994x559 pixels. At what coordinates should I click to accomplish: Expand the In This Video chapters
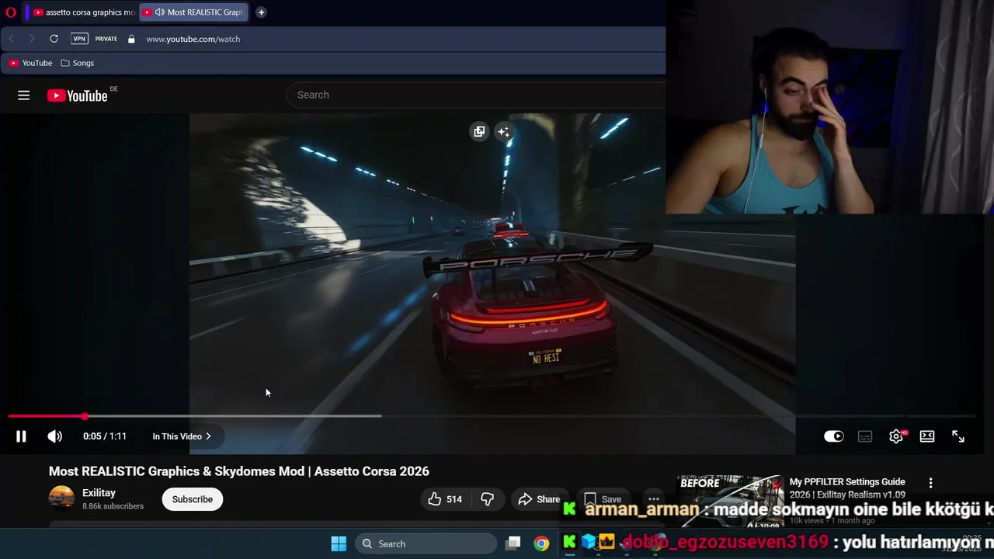tap(182, 436)
